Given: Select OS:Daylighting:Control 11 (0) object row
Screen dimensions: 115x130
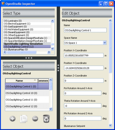Looking at the screenshot, I should (x=27, y=100).
